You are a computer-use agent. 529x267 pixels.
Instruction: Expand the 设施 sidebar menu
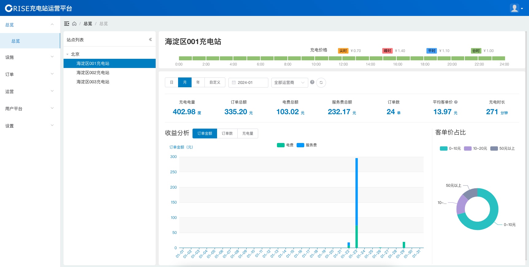(30, 57)
